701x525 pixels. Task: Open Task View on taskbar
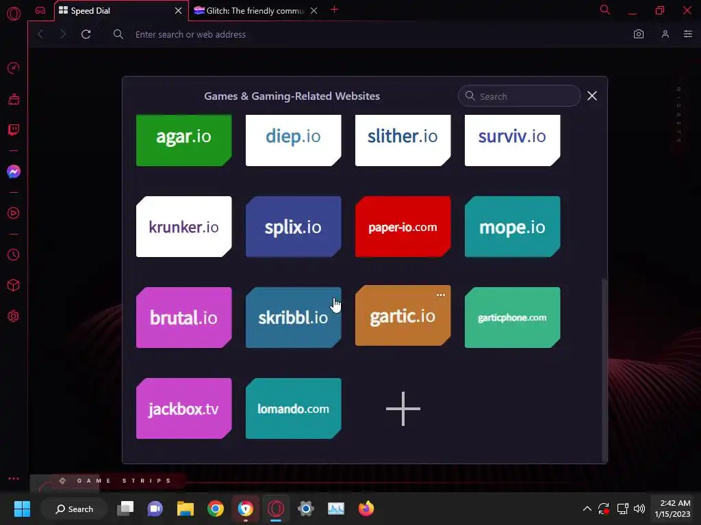click(x=125, y=509)
